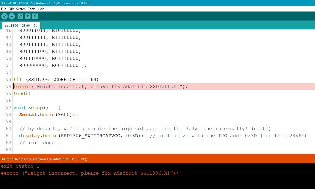Click the #endif directive on line 55

tap(22, 93)
